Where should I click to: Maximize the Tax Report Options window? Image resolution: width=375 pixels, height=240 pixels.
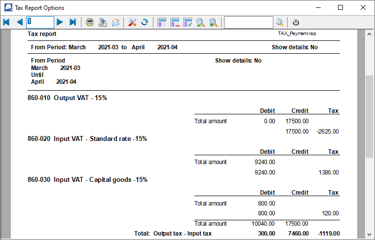340,7
